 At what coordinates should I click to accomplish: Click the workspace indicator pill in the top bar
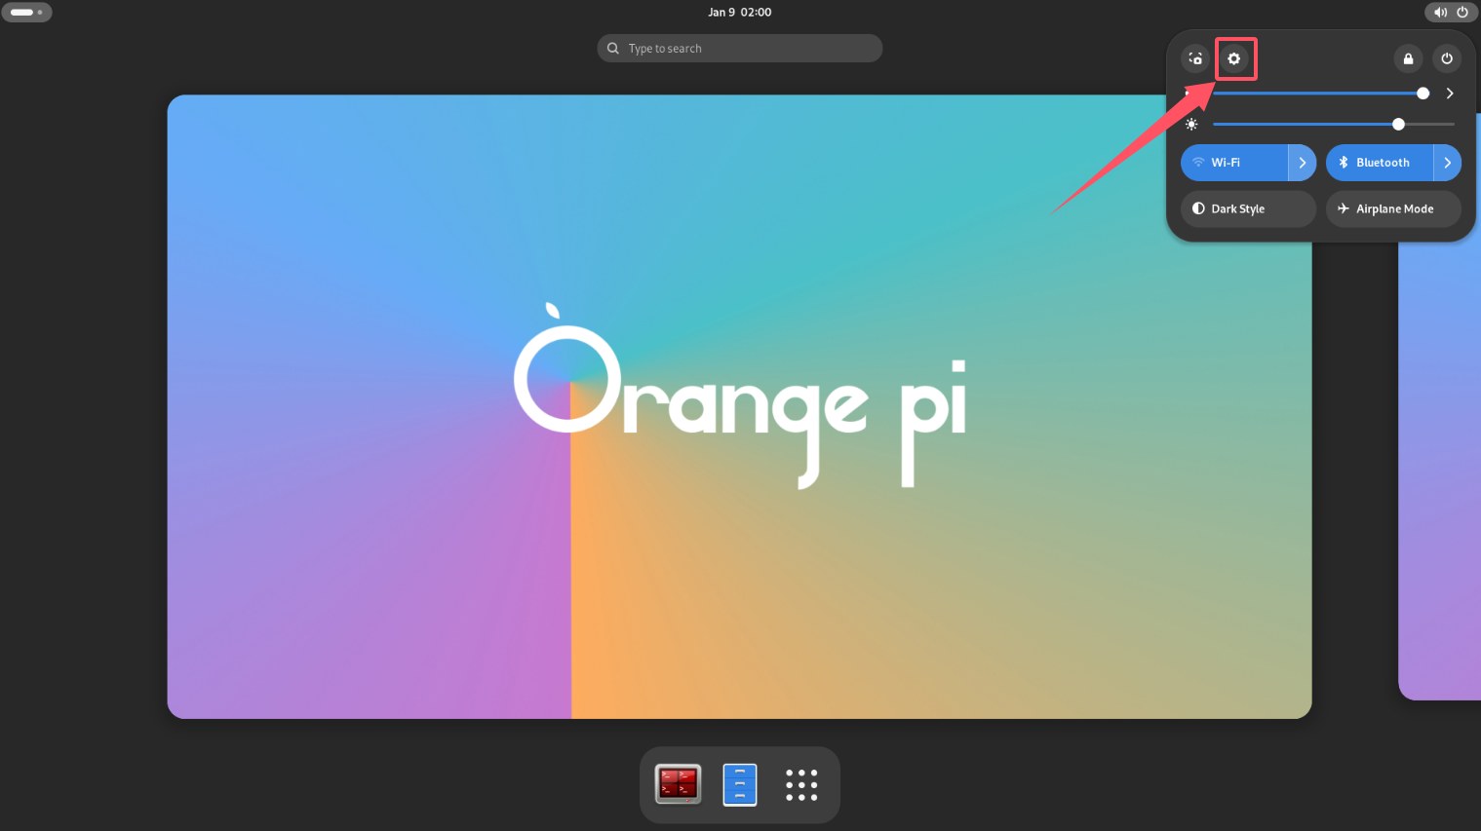[x=26, y=12]
